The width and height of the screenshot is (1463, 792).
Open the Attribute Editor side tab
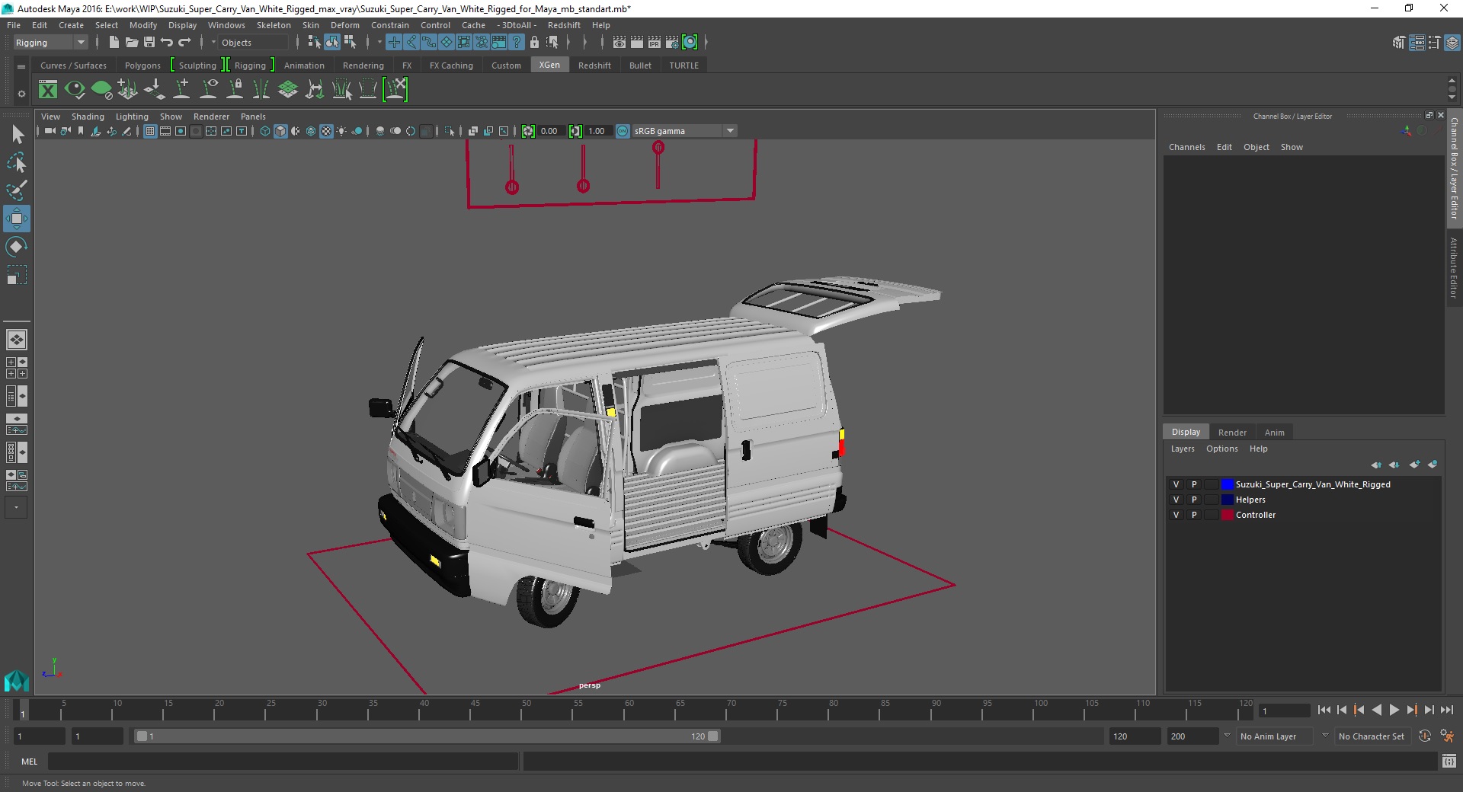point(1454,267)
